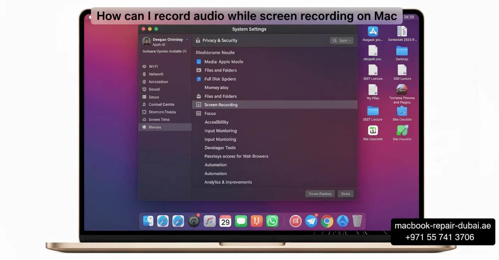
Task: Select Screen Recording in privacy list
Action: (x=221, y=105)
